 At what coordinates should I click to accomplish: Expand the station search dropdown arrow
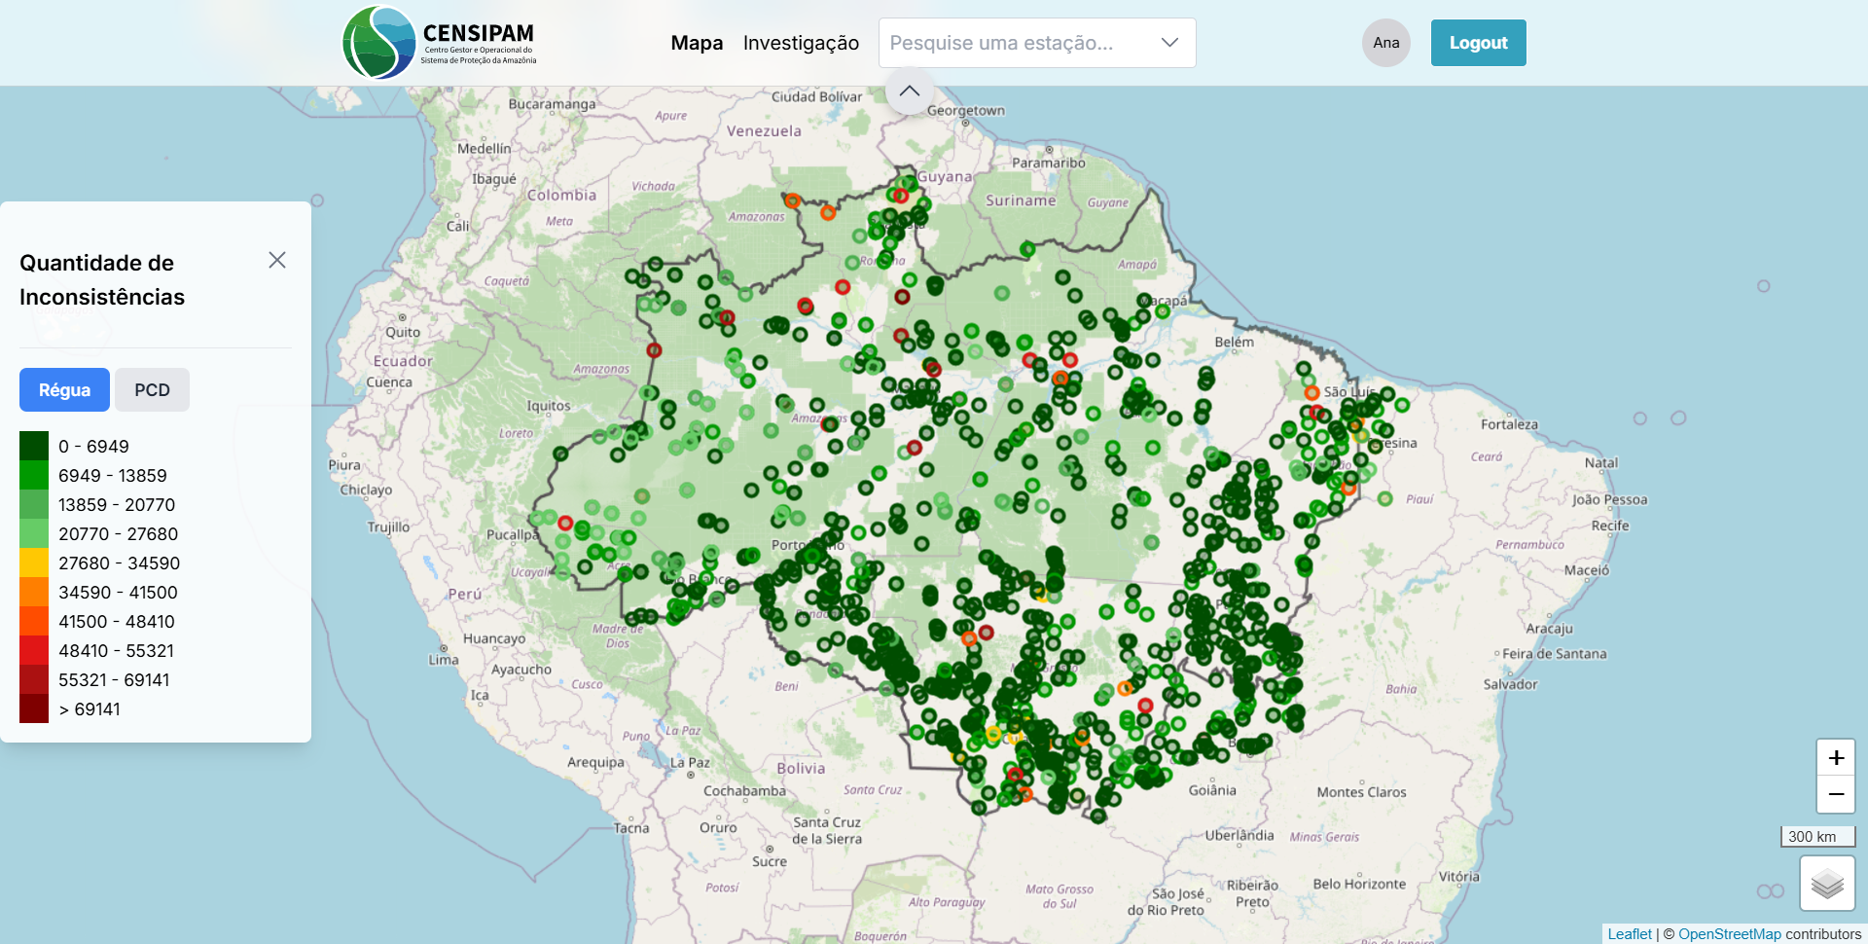1169,43
